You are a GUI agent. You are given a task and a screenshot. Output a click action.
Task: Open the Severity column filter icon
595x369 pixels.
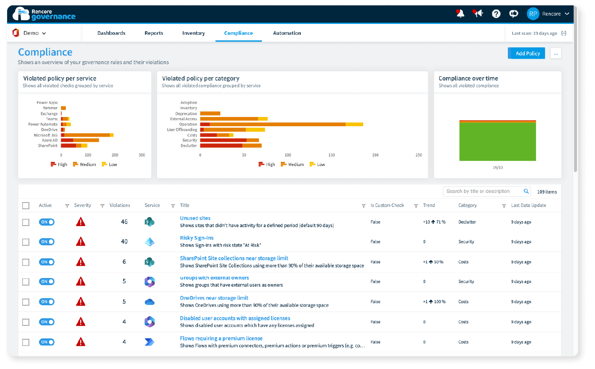pyautogui.click(x=102, y=206)
